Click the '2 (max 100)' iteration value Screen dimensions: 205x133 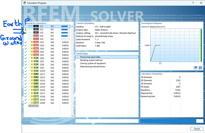[x=100, y=43]
